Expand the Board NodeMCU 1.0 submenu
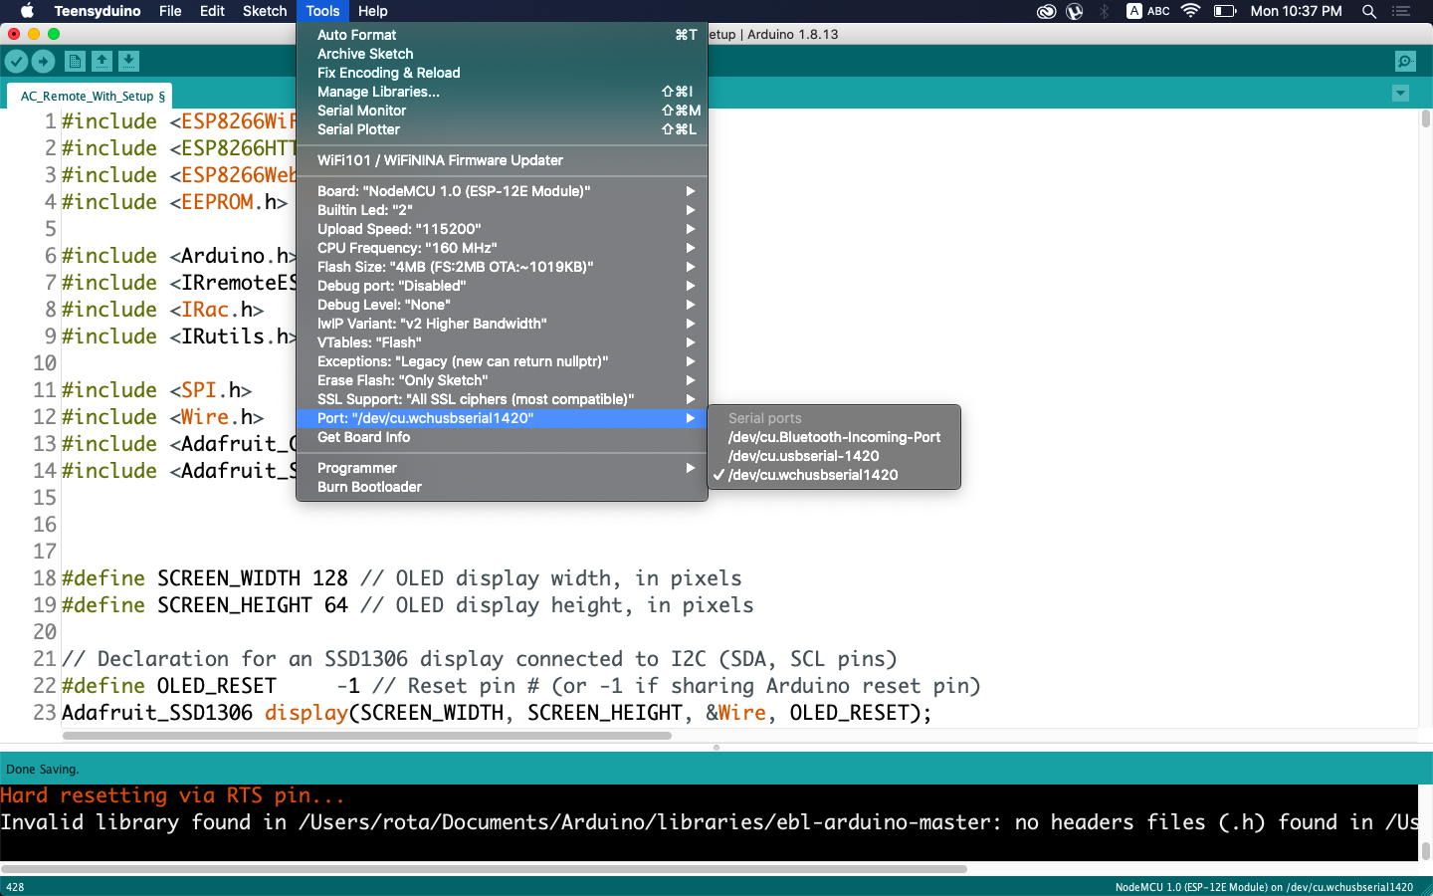Screen dimensions: 1433x896 click(x=502, y=191)
